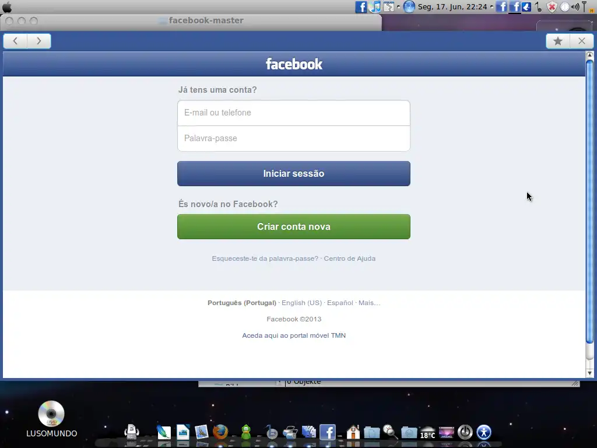Click the white clock tray icon
Image resolution: width=597 pixels, height=448 pixels.
click(565, 7)
